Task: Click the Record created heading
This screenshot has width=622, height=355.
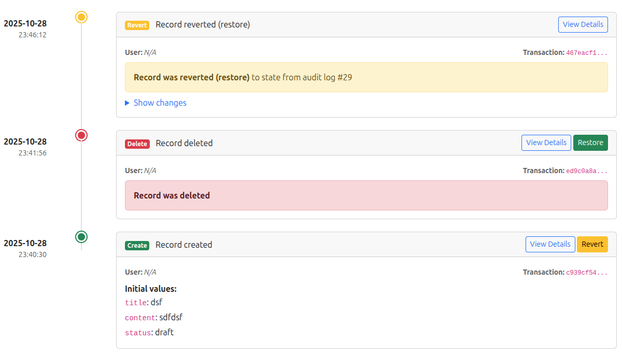Action: click(x=183, y=245)
